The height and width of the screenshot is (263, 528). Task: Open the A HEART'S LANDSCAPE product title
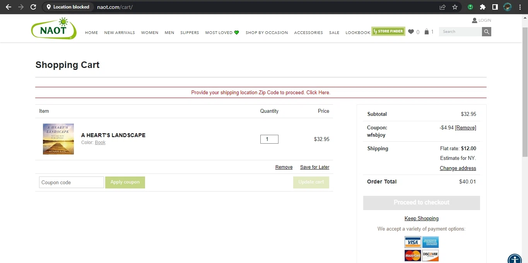pyautogui.click(x=113, y=135)
